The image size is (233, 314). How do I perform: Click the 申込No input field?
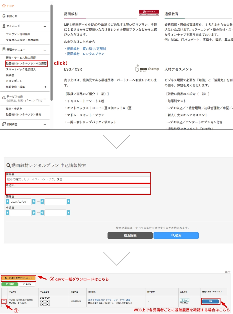pos(78,190)
